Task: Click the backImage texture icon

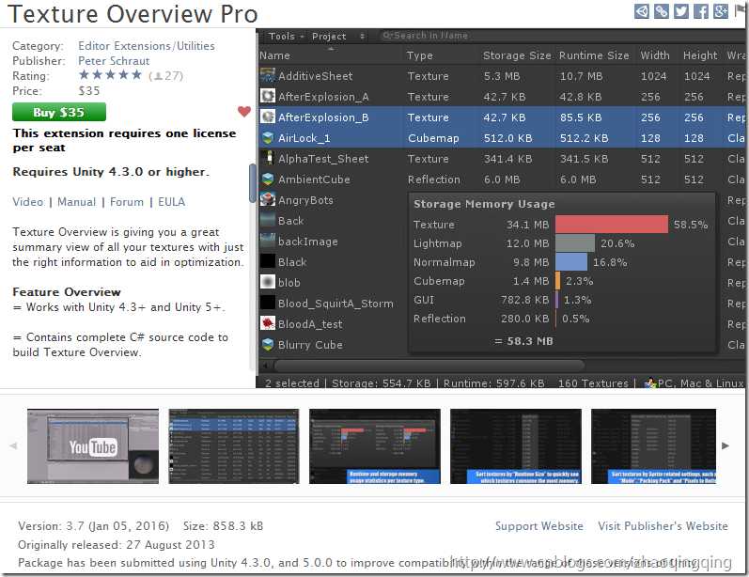Action: coord(268,241)
